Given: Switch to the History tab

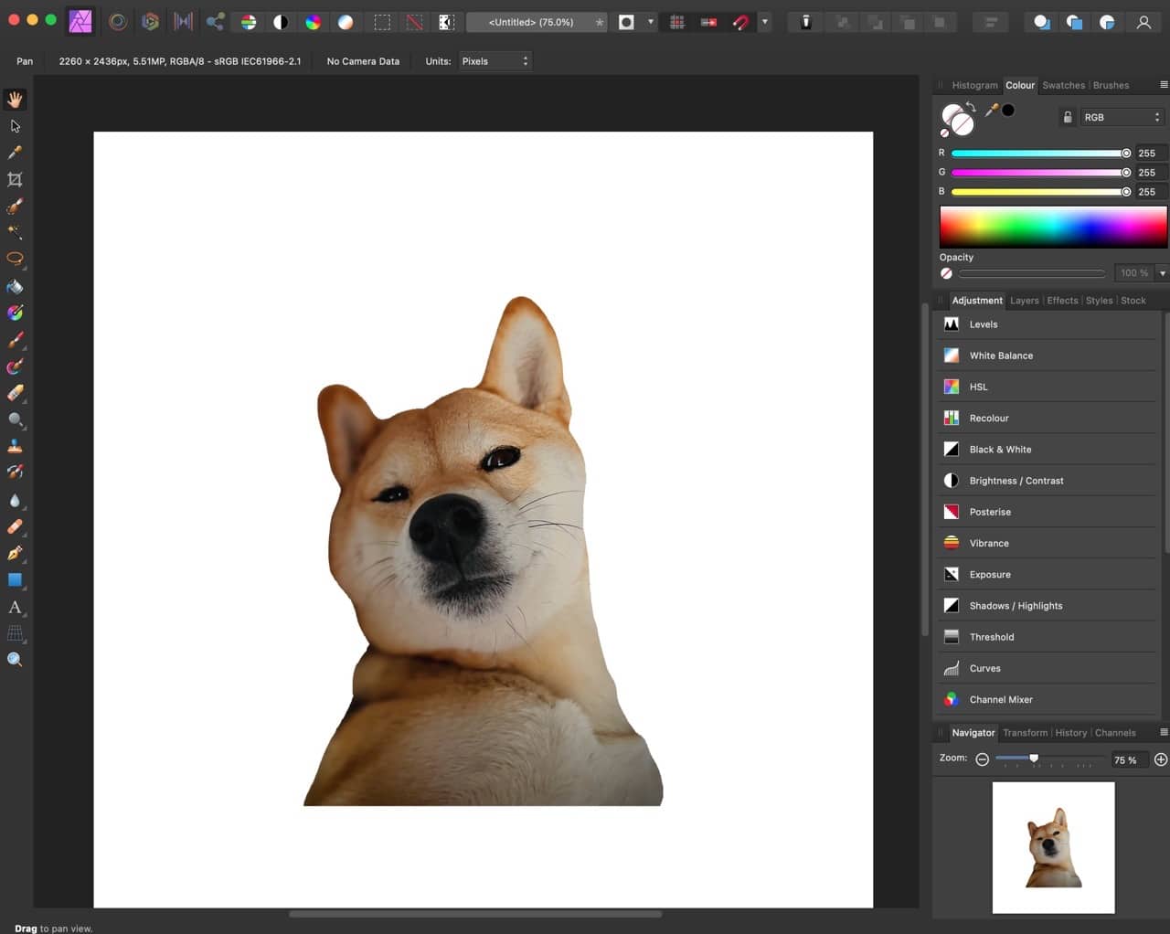Looking at the screenshot, I should (1070, 732).
